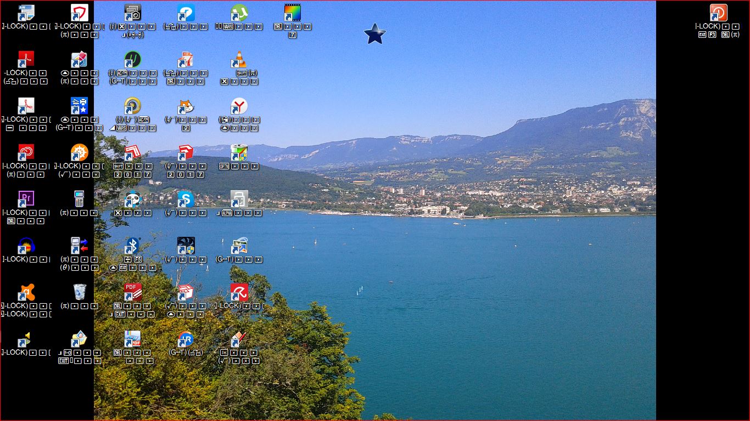The image size is (750, 421).
Task: Open the green uTorrent shortcut
Action: click(x=239, y=13)
